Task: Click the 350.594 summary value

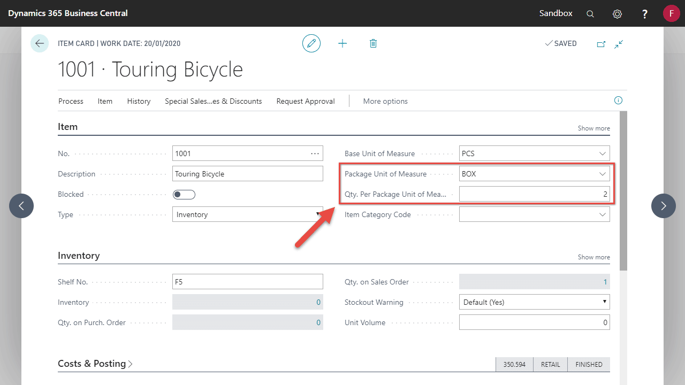Action: pyautogui.click(x=514, y=365)
